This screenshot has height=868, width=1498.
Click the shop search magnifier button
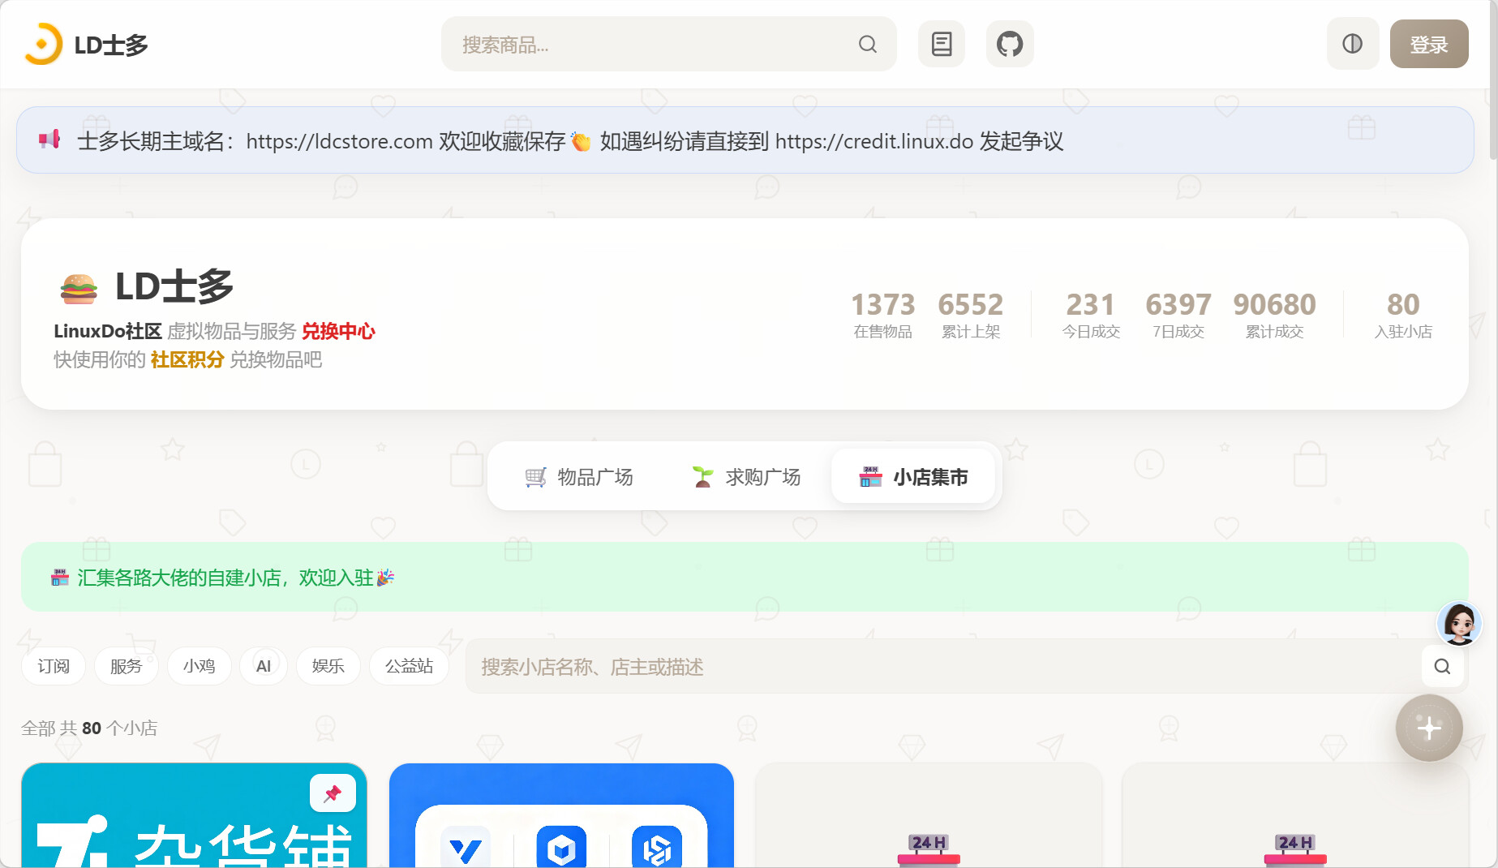pos(1442,667)
